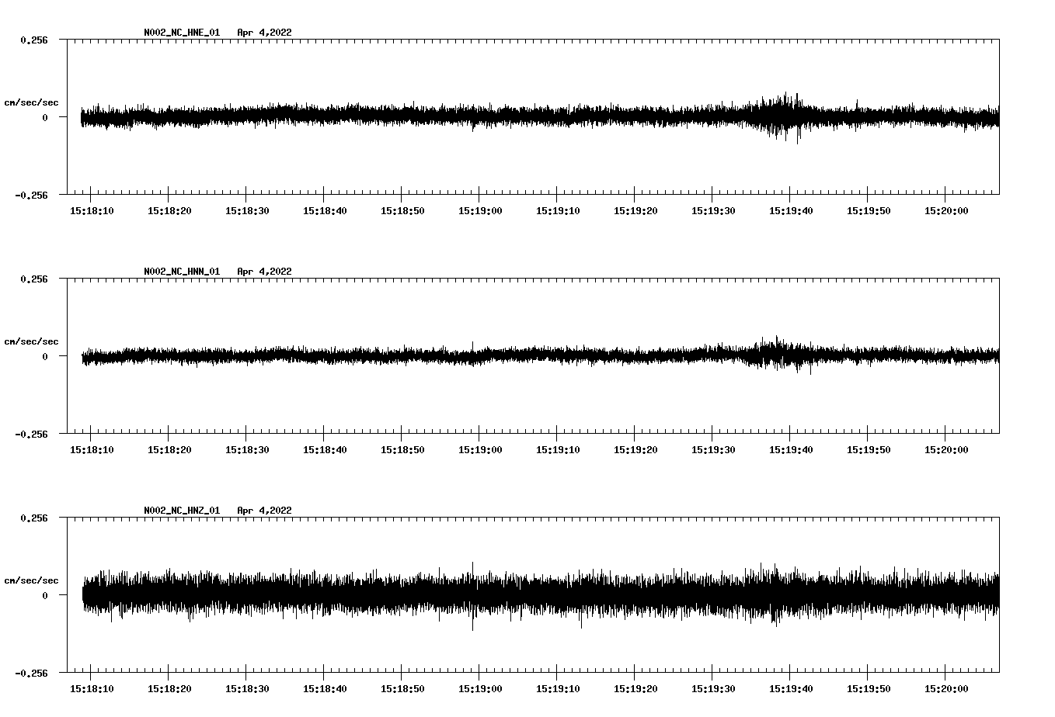Image resolution: width=1055 pixels, height=717 pixels.
Task: Click the zero baseline label on HNE plot
Action: click(45, 117)
